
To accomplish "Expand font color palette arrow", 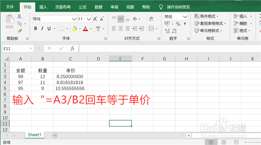I will pos(91,29).
